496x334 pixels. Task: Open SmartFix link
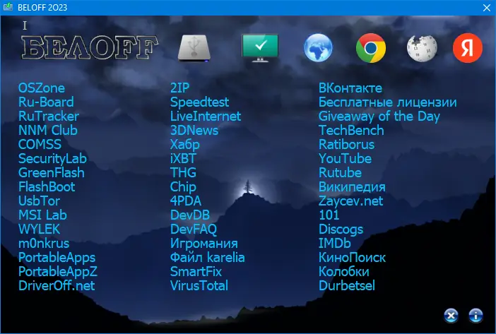(196, 272)
